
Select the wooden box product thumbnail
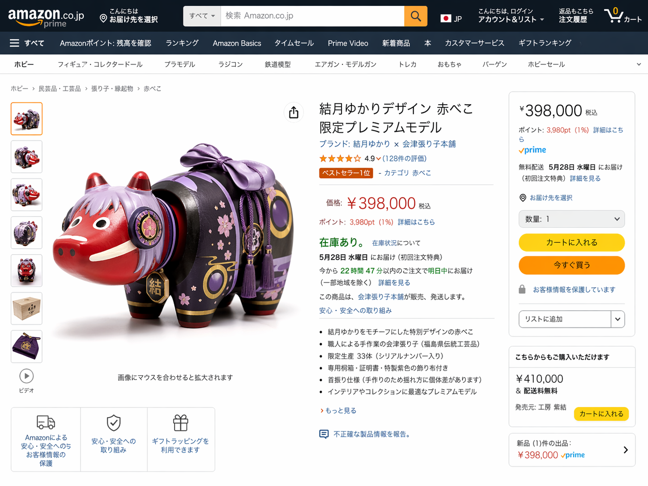(26, 308)
